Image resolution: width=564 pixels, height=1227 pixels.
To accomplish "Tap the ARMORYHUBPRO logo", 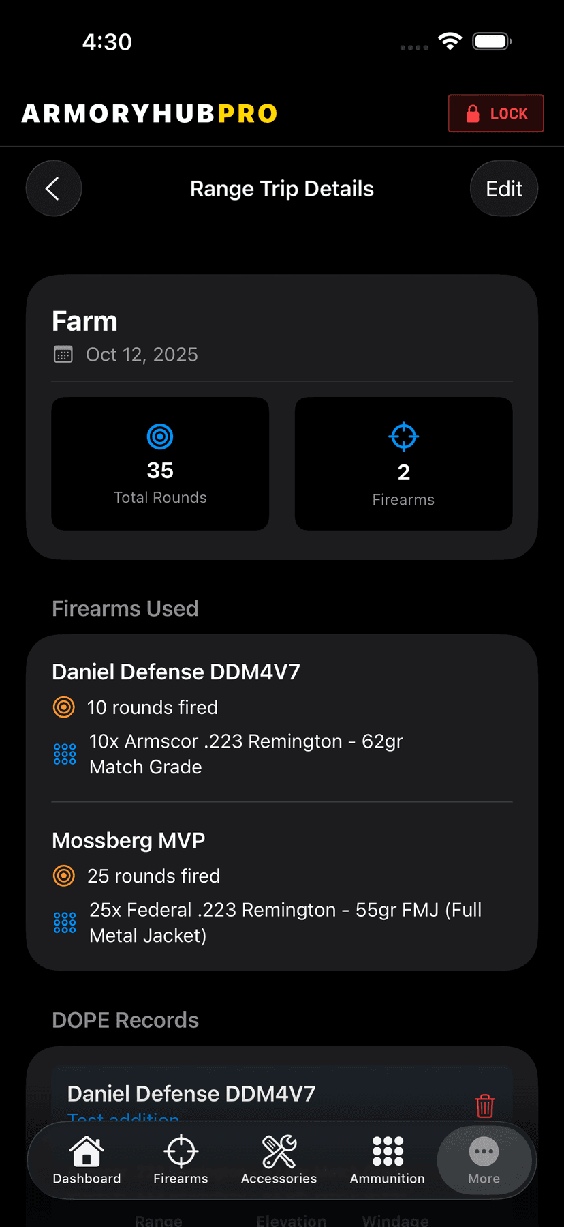I will click(149, 113).
